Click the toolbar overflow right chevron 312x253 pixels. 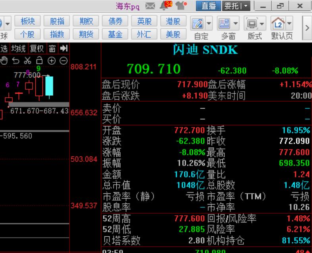(307, 28)
